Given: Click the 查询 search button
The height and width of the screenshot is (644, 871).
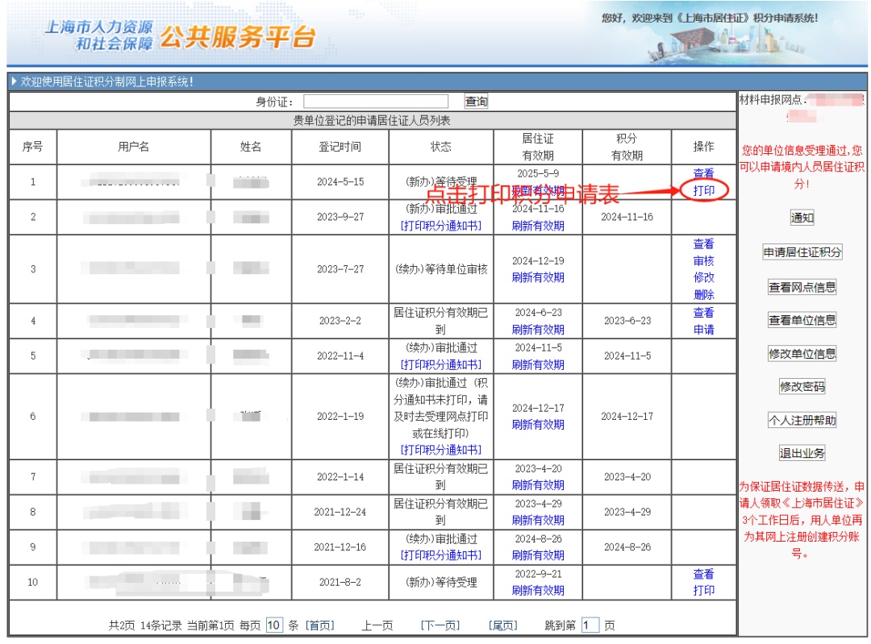Looking at the screenshot, I should (476, 102).
